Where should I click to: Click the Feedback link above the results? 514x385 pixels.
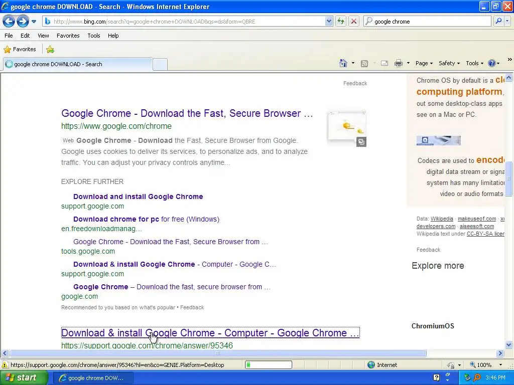[x=355, y=84]
